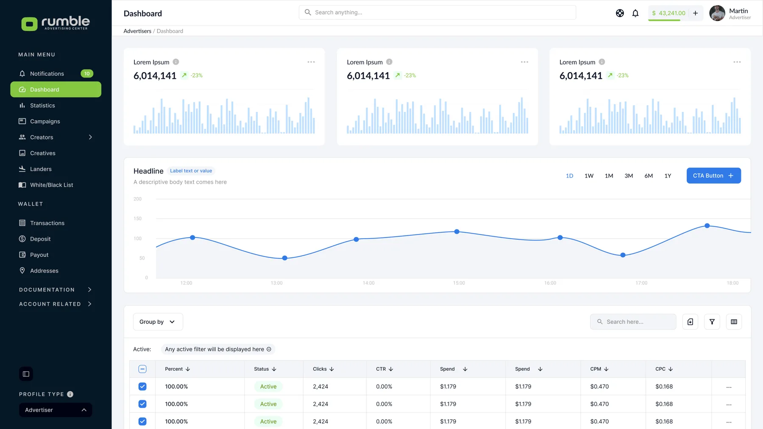Expand the Advertiser profile type dropdown

56,410
